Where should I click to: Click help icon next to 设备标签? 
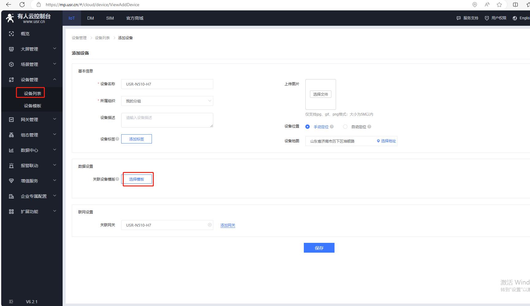tap(117, 139)
